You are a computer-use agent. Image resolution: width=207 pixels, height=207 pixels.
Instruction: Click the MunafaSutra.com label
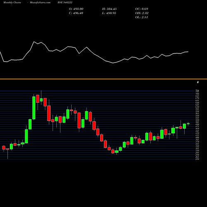[x=40, y=2]
